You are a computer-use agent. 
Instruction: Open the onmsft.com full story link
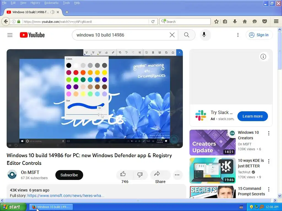66,196
